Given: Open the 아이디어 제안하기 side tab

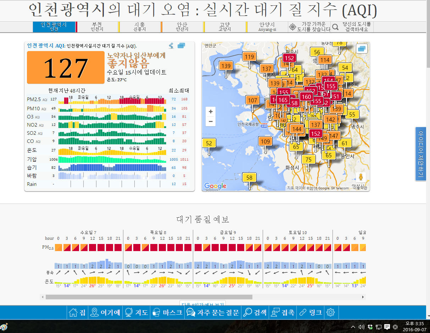Looking at the screenshot, I should pos(421,154).
